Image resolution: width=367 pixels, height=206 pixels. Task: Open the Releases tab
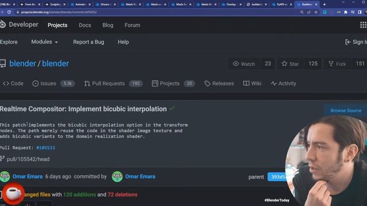pyautogui.click(x=219, y=84)
